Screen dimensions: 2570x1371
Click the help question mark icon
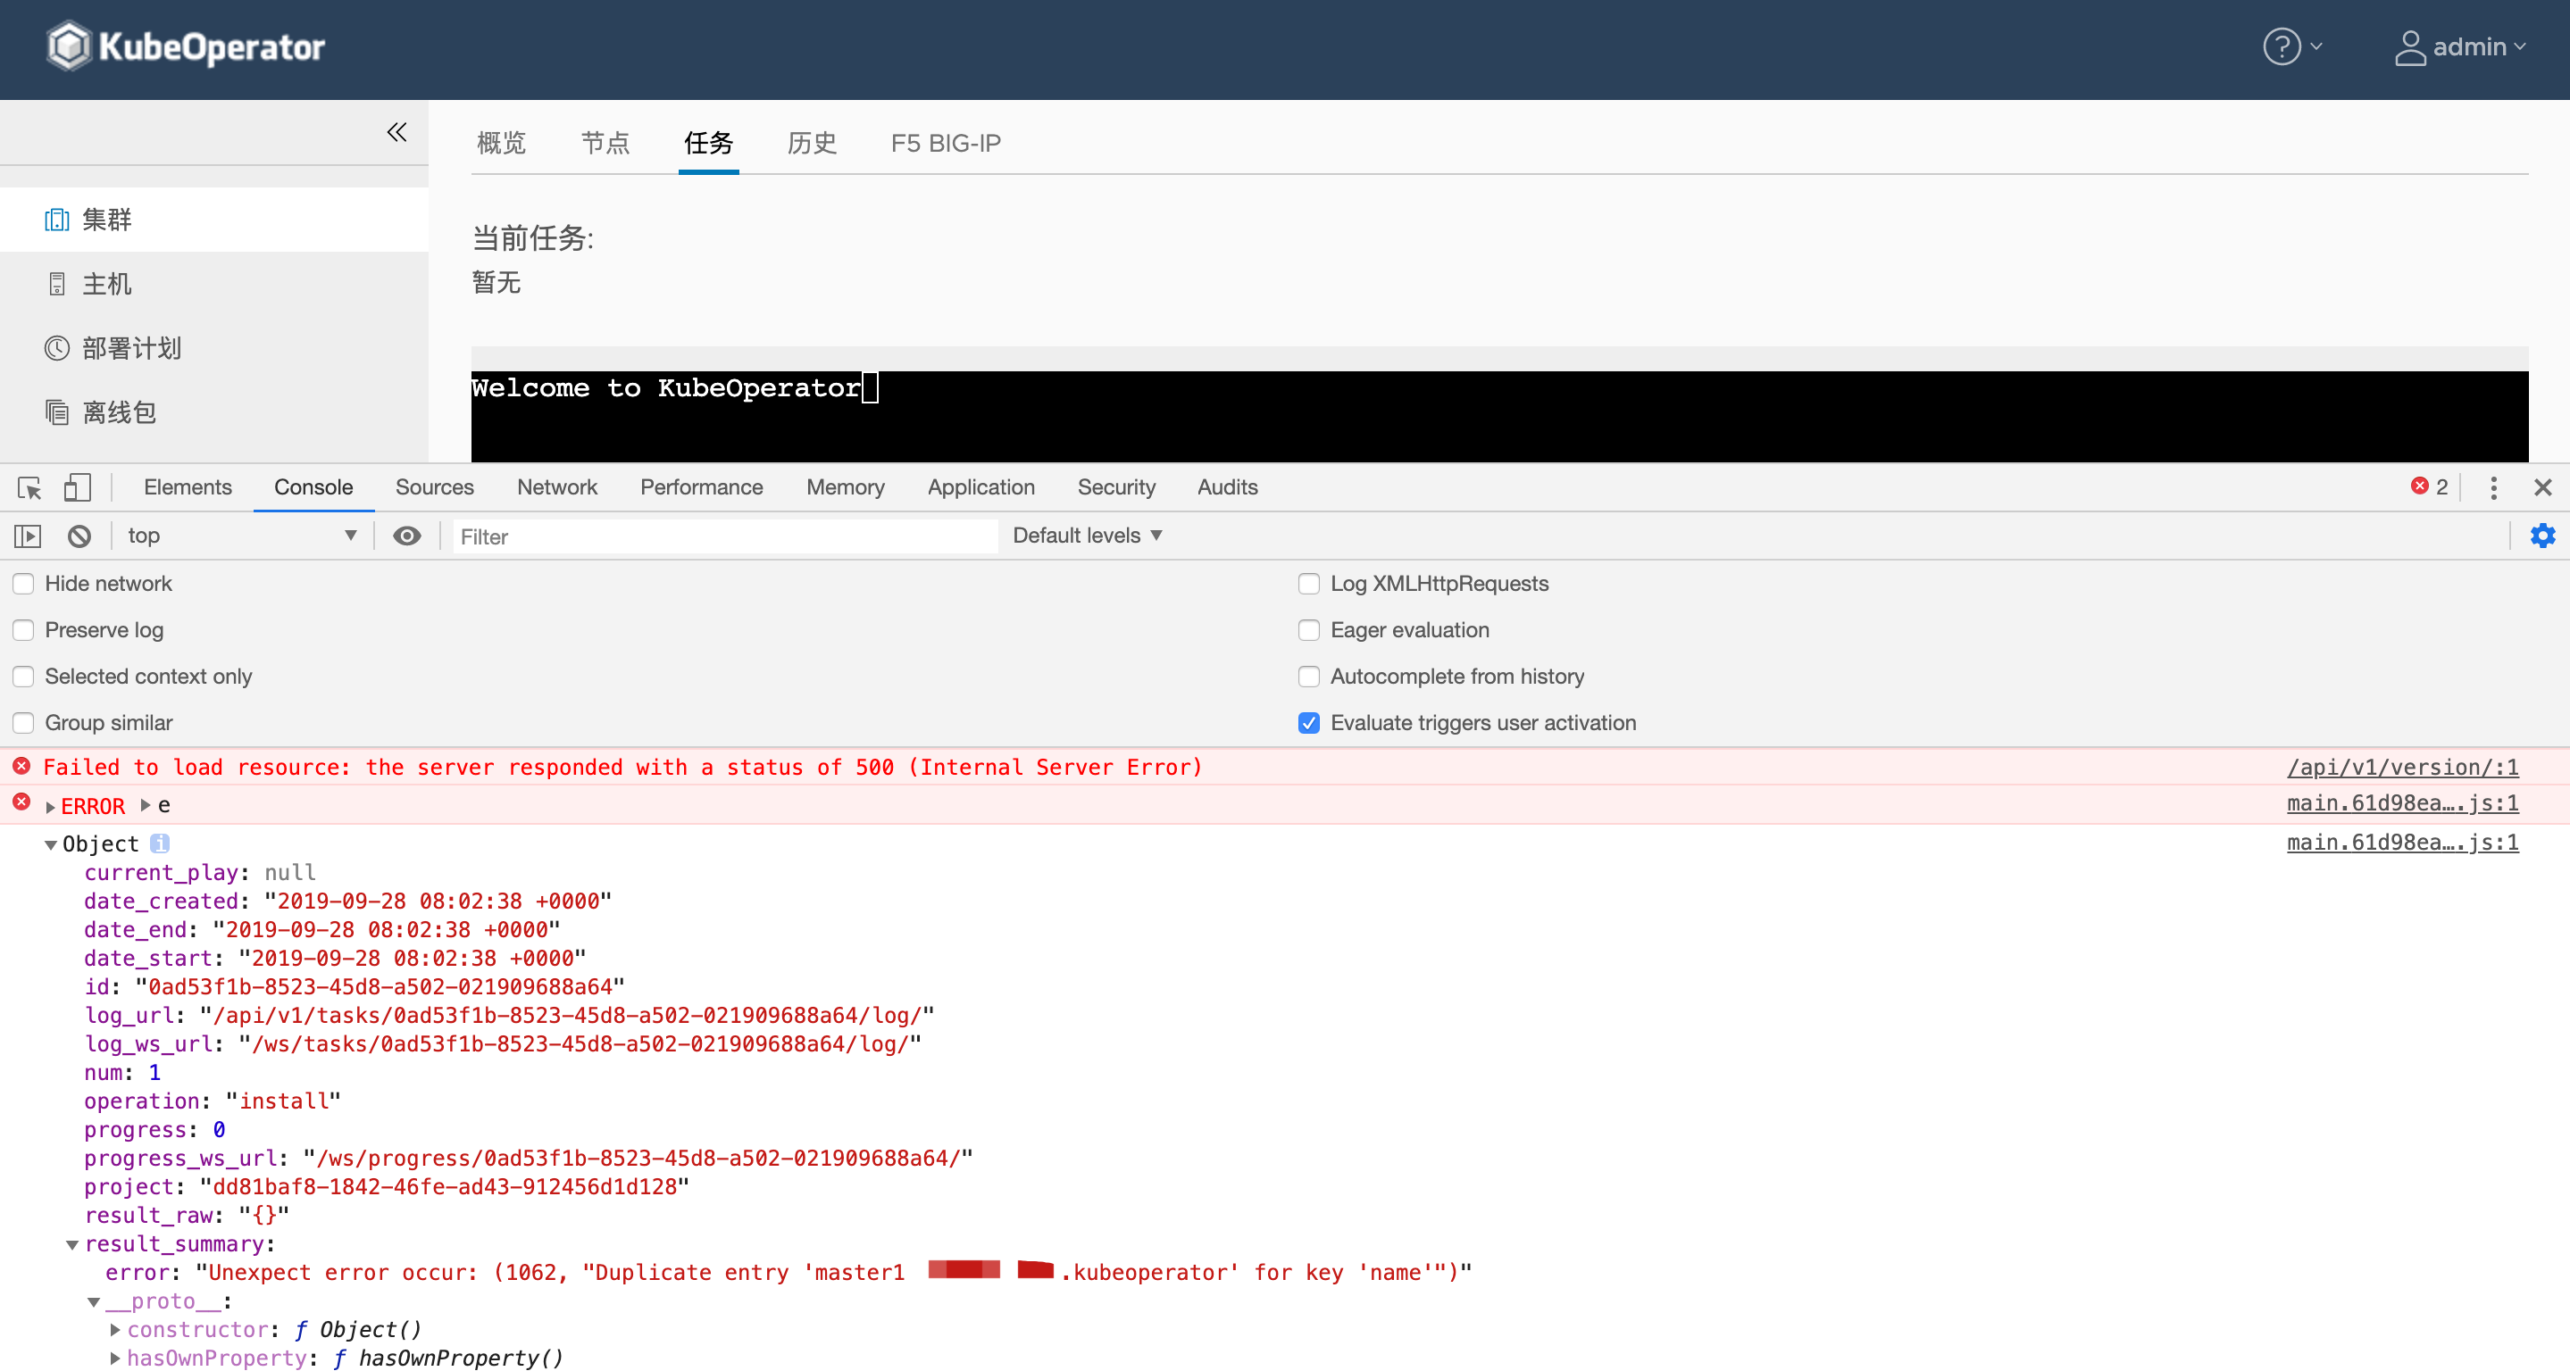pyautogui.click(x=2282, y=47)
